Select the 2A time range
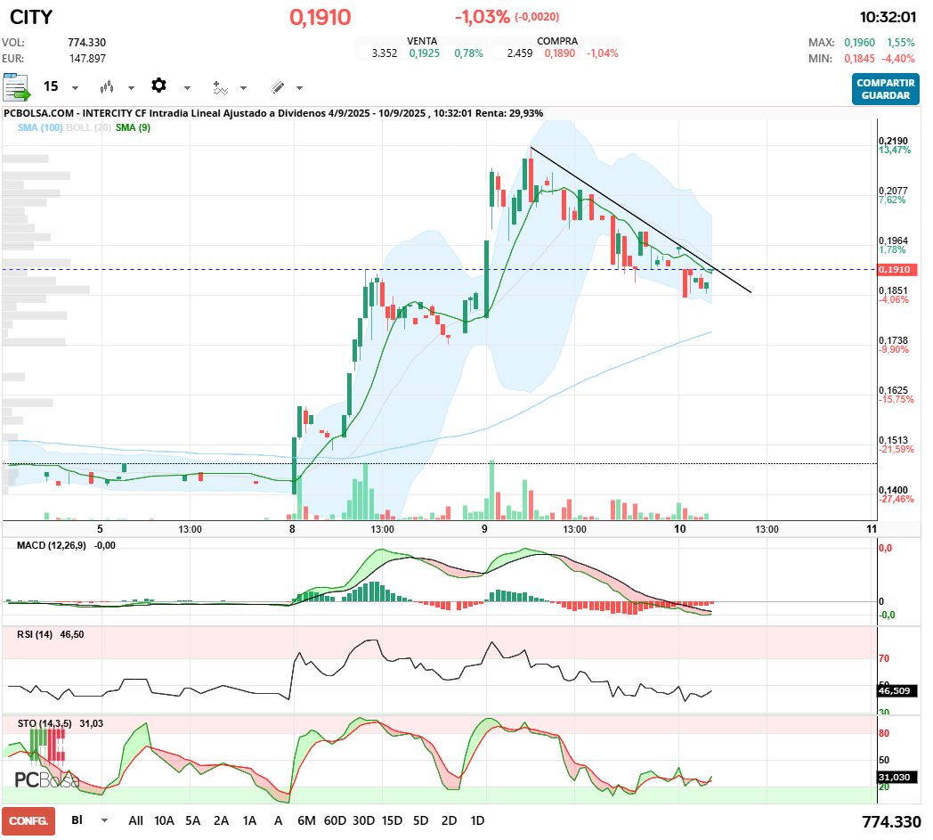933x840 pixels. (222, 820)
